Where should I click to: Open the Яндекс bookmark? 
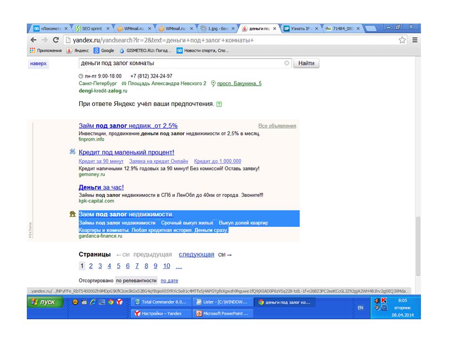tap(78, 50)
